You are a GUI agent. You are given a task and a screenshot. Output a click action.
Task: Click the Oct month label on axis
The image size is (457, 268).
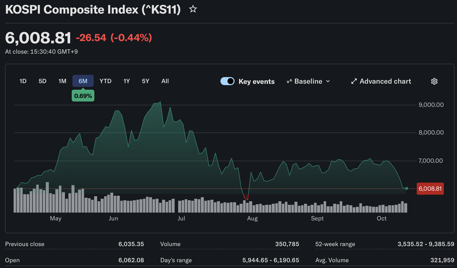click(x=382, y=218)
